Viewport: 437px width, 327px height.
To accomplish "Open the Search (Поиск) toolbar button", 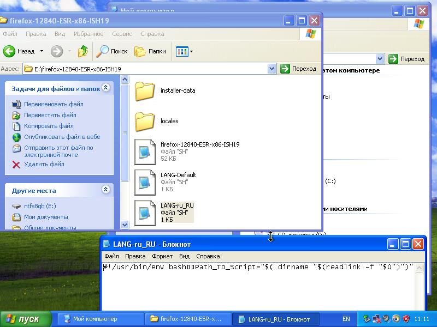I will (113, 51).
